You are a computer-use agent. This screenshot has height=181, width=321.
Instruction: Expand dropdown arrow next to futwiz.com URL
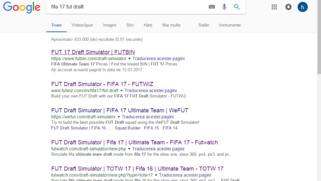point(121,90)
